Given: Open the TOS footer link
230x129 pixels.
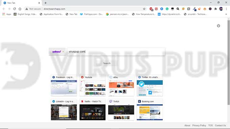Looking at the screenshot, I should point(210,126).
